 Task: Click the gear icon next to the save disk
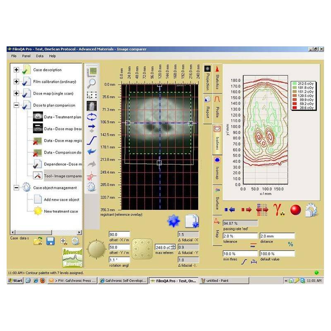(x=75, y=241)
